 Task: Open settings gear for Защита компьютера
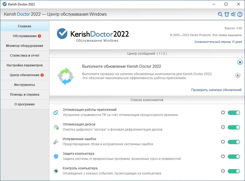point(223,156)
